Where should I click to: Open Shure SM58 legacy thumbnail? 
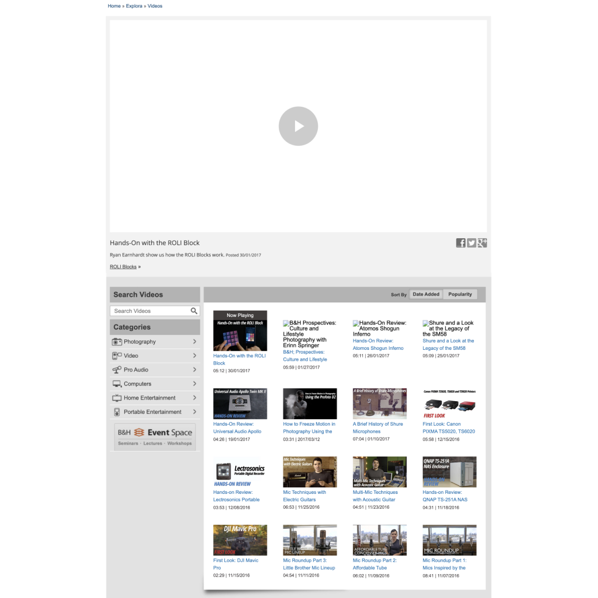pos(448,328)
